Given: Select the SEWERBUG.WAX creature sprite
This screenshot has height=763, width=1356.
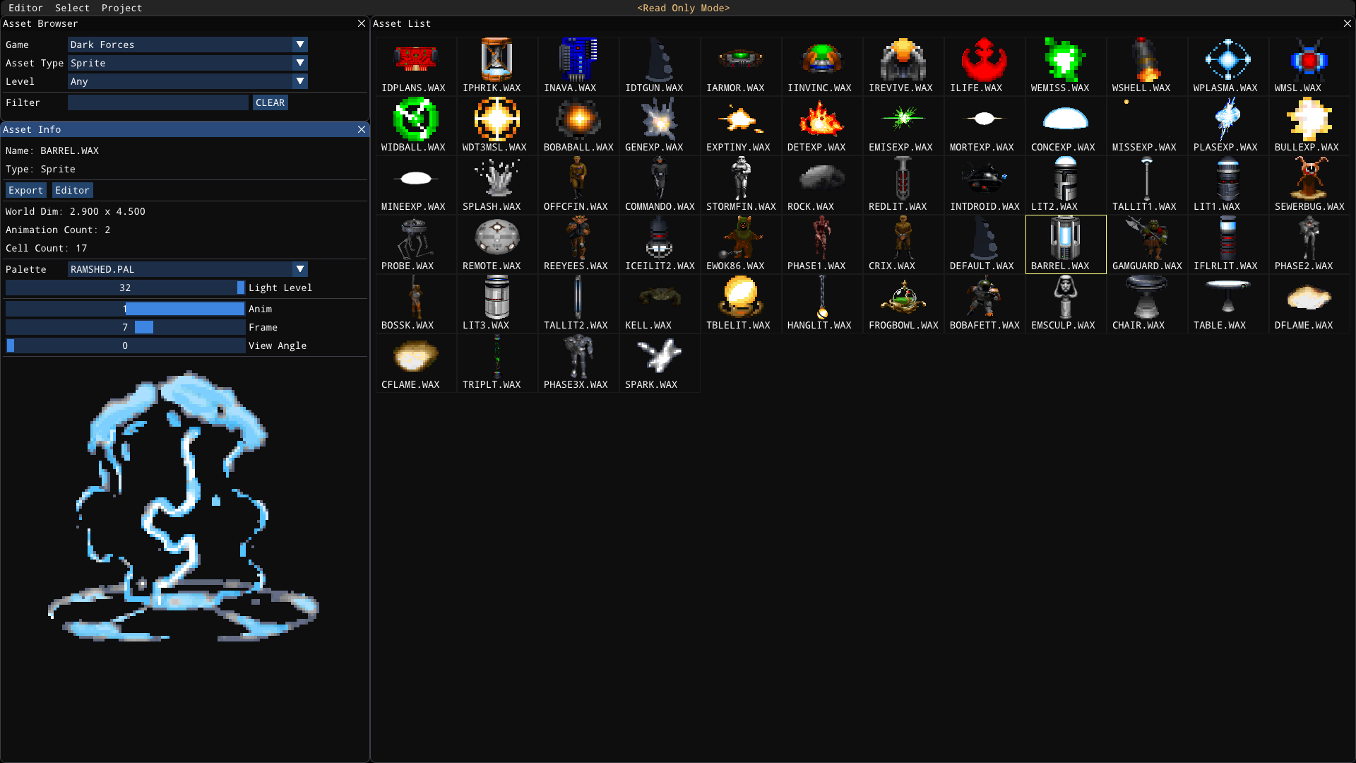Looking at the screenshot, I should (x=1309, y=185).
